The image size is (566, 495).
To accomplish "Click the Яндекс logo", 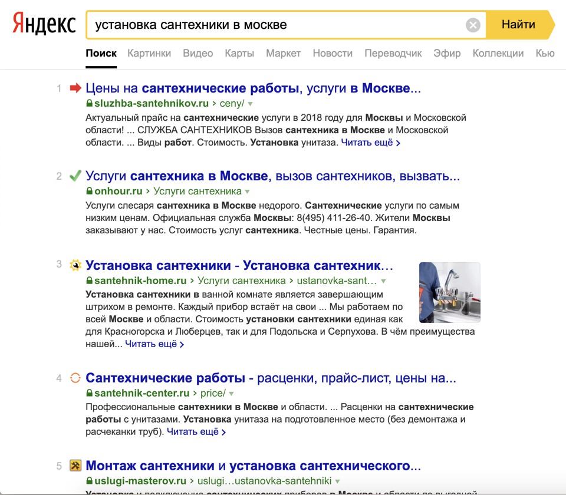I will pyautogui.click(x=44, y=24).
